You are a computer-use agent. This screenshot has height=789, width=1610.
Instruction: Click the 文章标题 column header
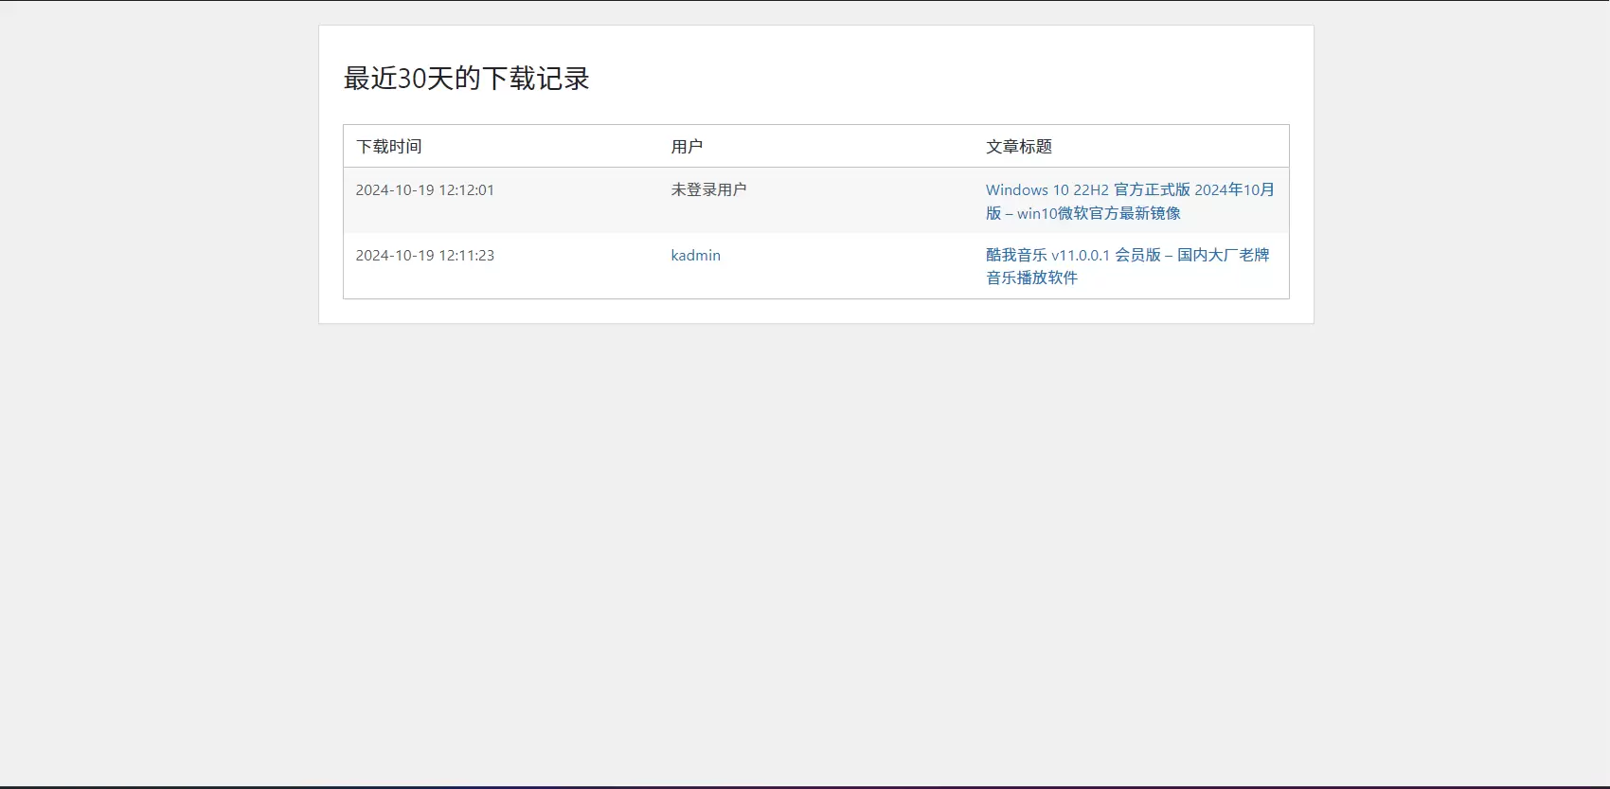(x=1019, y=146)
